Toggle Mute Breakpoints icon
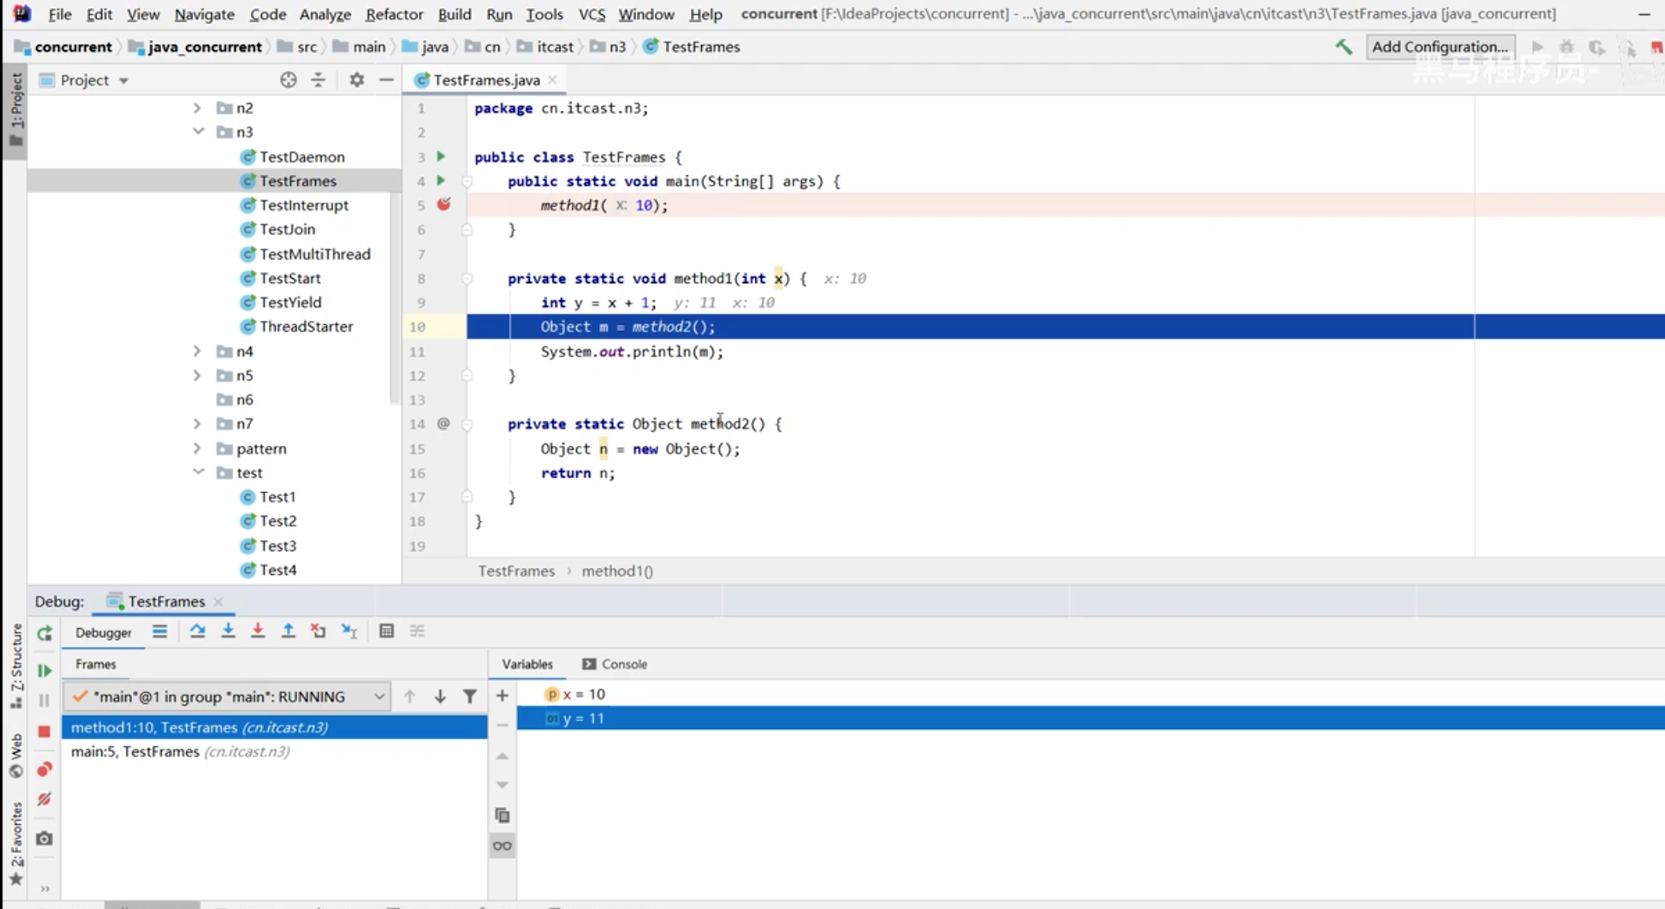The image size is (1665, 909). 44,800
